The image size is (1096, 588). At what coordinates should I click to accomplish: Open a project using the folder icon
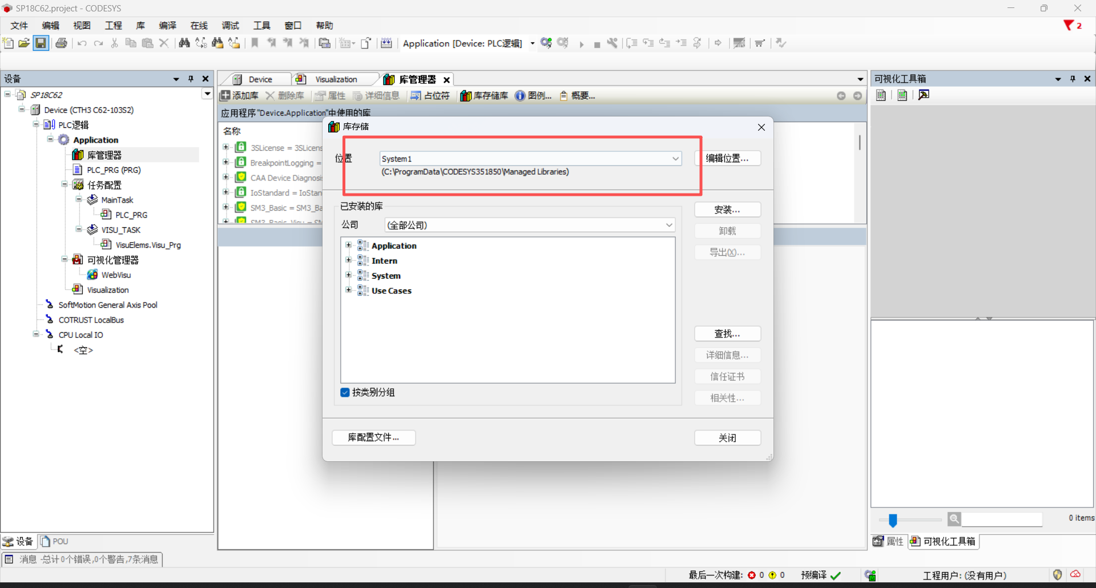[24, 43]
